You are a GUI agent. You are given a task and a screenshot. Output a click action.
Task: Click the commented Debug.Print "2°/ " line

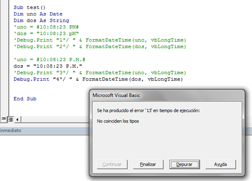pyautogui.click(x=100, y=47)
